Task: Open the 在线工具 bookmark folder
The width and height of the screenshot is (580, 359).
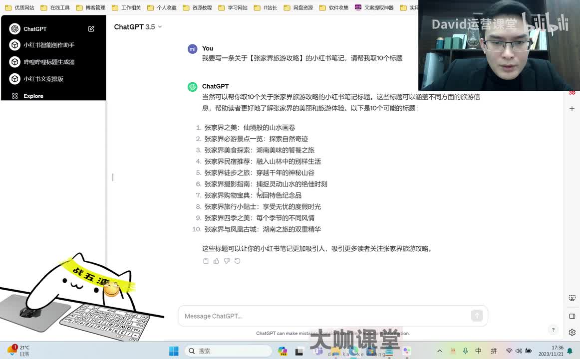Action: click(55, 7)
